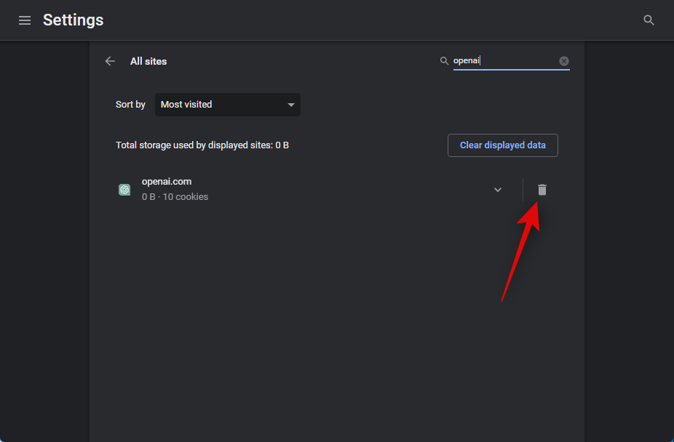The height and width of the screenshot is (442, 674).
Task: Focus the site search field containing openai
Action: (x=504, y=61)
